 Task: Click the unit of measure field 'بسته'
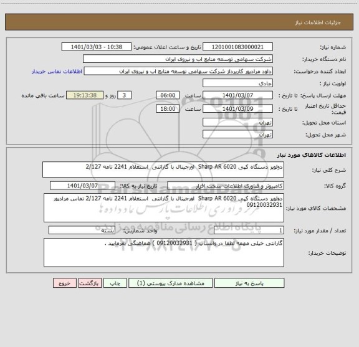click(82, 230)
